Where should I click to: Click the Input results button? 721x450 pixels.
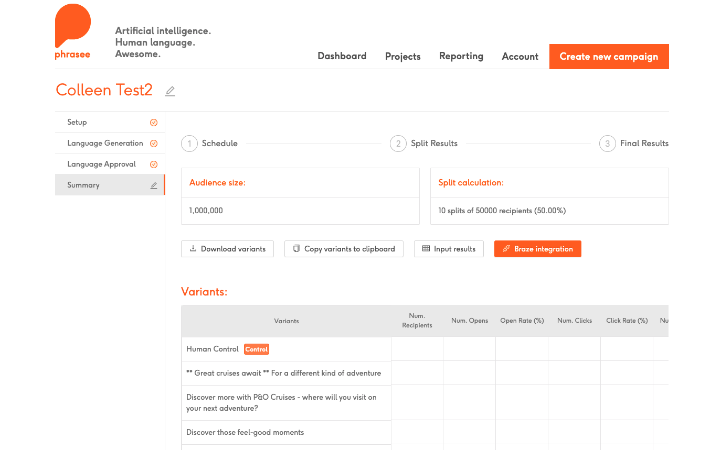[x=449, y=249]
